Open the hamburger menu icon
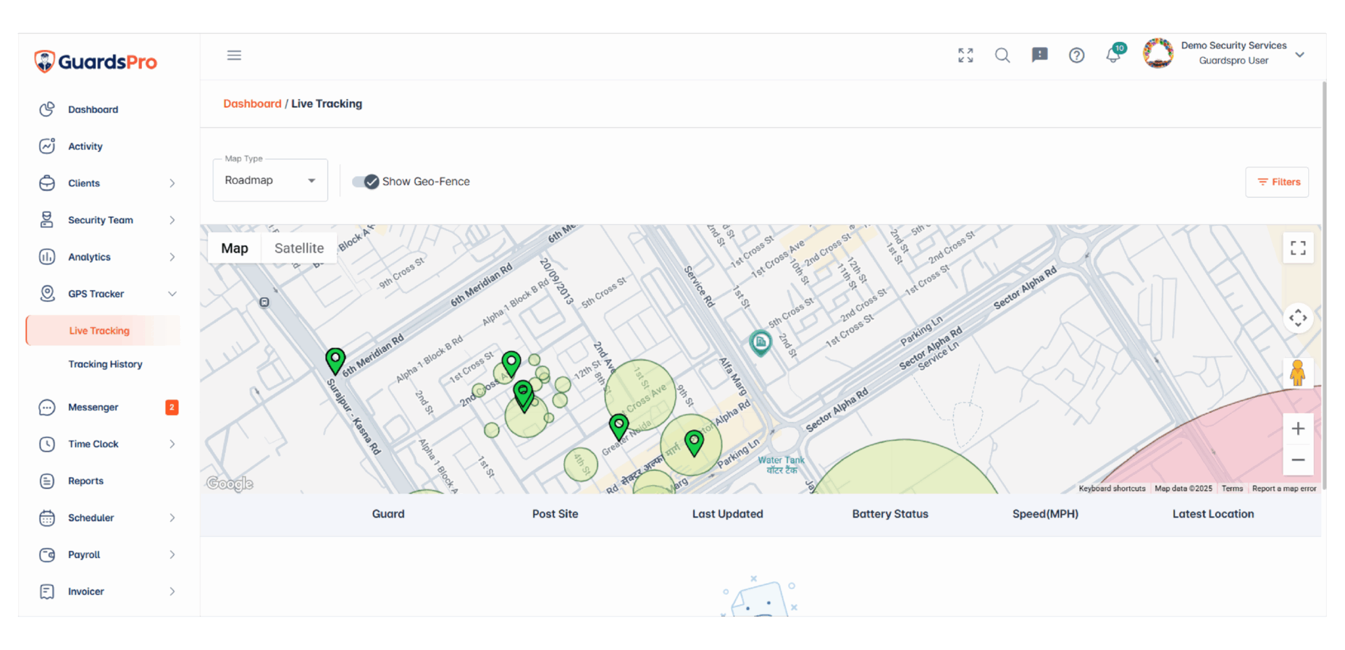This screenshot has width=1345, height=650. [x=234, y=55]
